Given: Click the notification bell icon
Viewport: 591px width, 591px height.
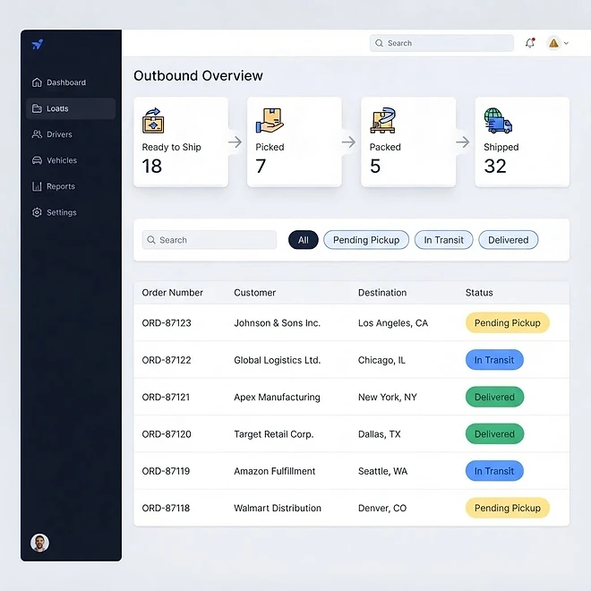Looking at the screenshot, I should pos(530,43).
